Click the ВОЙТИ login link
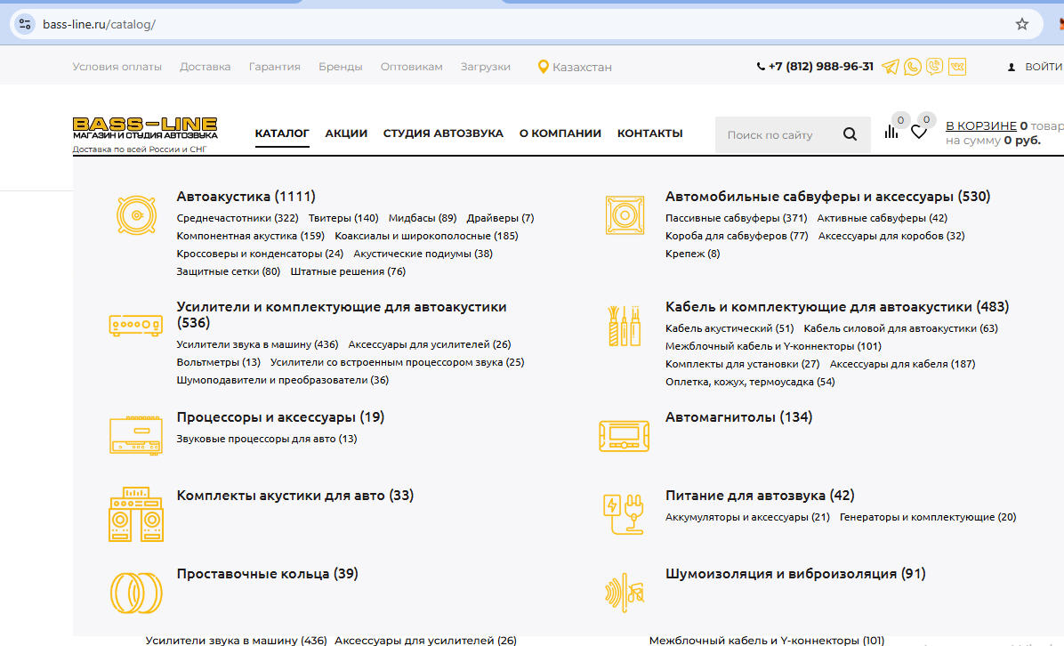The image size is (1064, 646). pos(1044,67)
